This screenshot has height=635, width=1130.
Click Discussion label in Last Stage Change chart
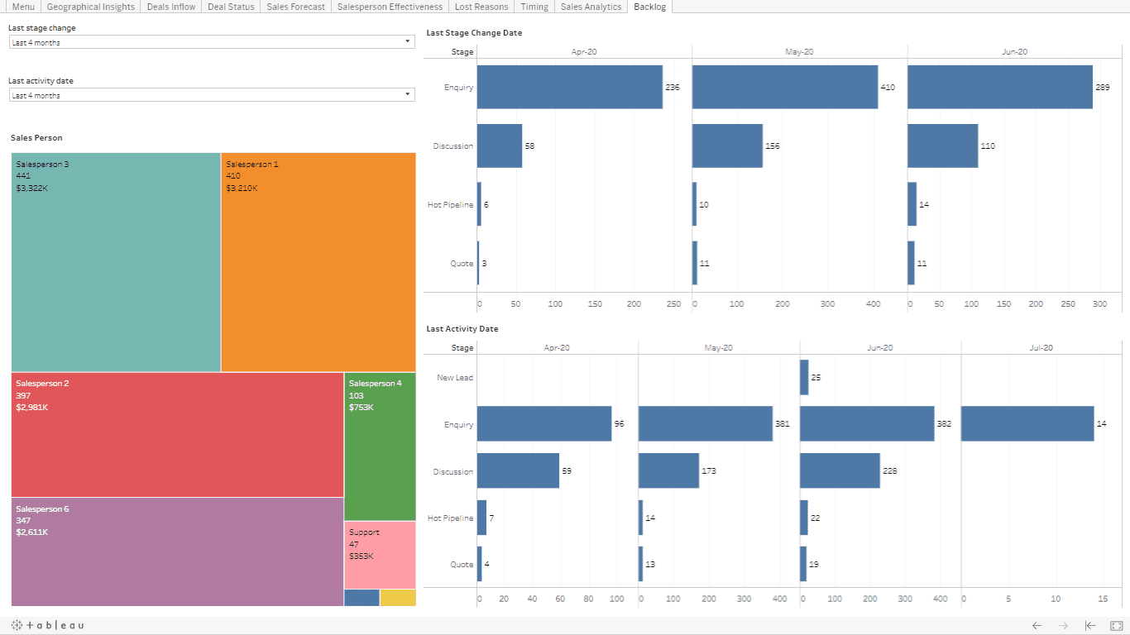pyautogui.click(x=453, y=146)
